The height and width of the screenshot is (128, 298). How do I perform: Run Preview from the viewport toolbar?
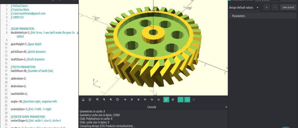[x=83, y=99]
